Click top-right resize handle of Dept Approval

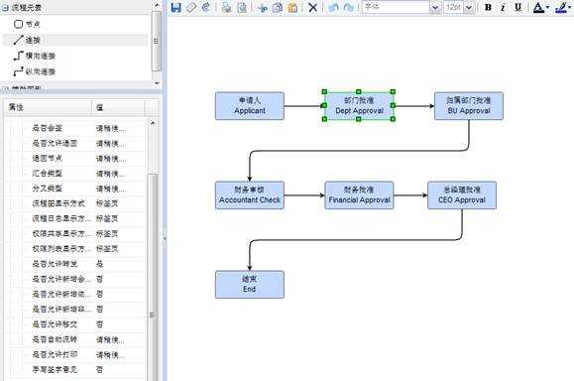[x=393, y=92]
